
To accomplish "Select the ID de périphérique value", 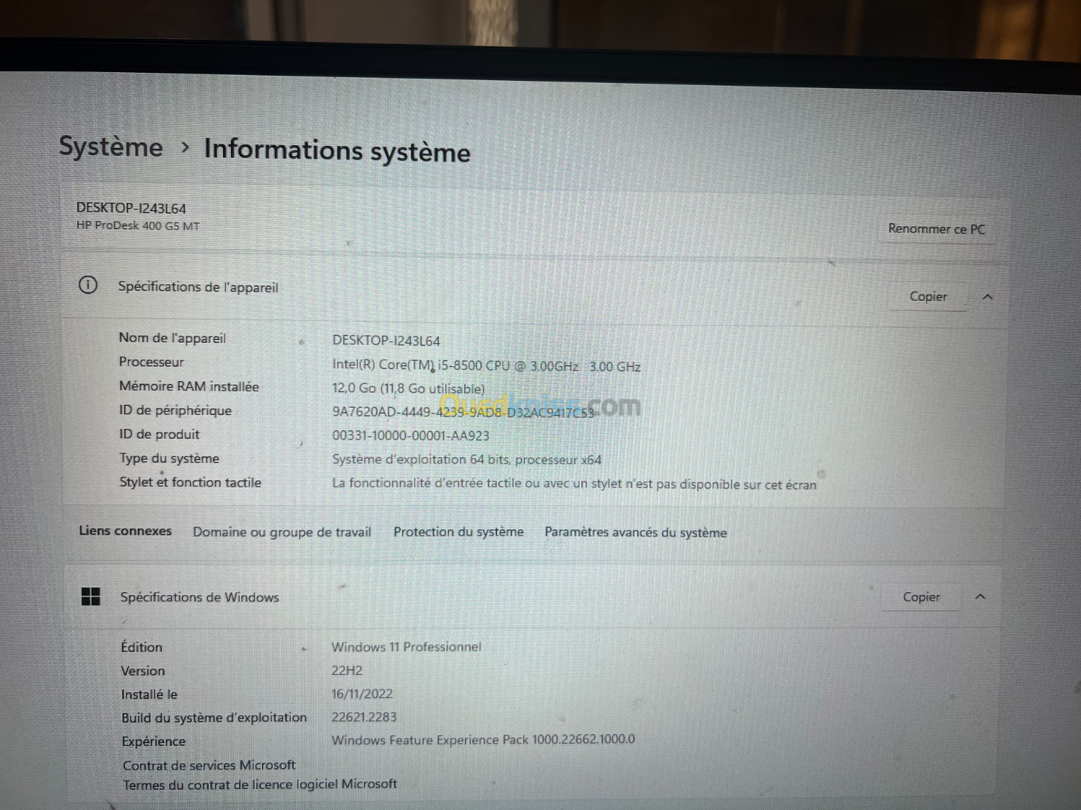I will 463,412.
